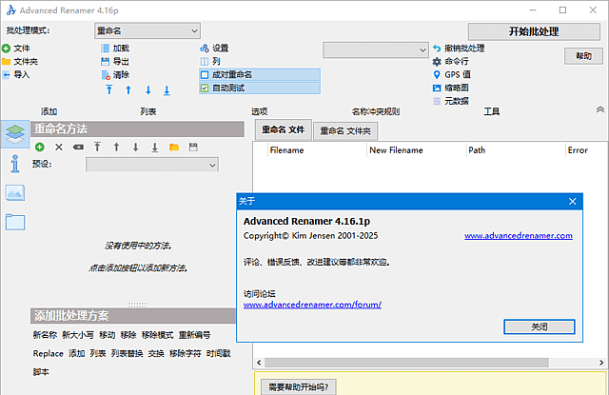Image resolution: width=609 pixels, height=395 pixels.
Task: Open www.advancedrenamer.com link
Action: (518, 236)
